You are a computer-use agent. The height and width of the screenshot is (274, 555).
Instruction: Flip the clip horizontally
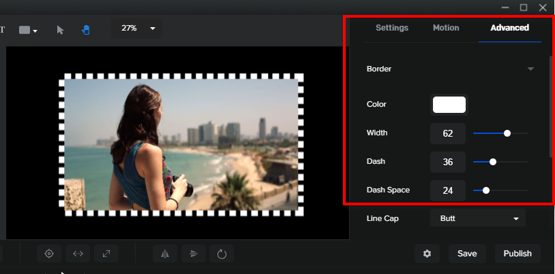coord(165,254)
